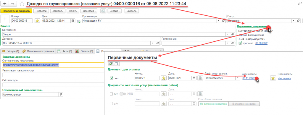The height and width of the screenshot is (115, 303).
Task: Switch to the Услуги (1) tab
Action: click(x=11, y=51)
